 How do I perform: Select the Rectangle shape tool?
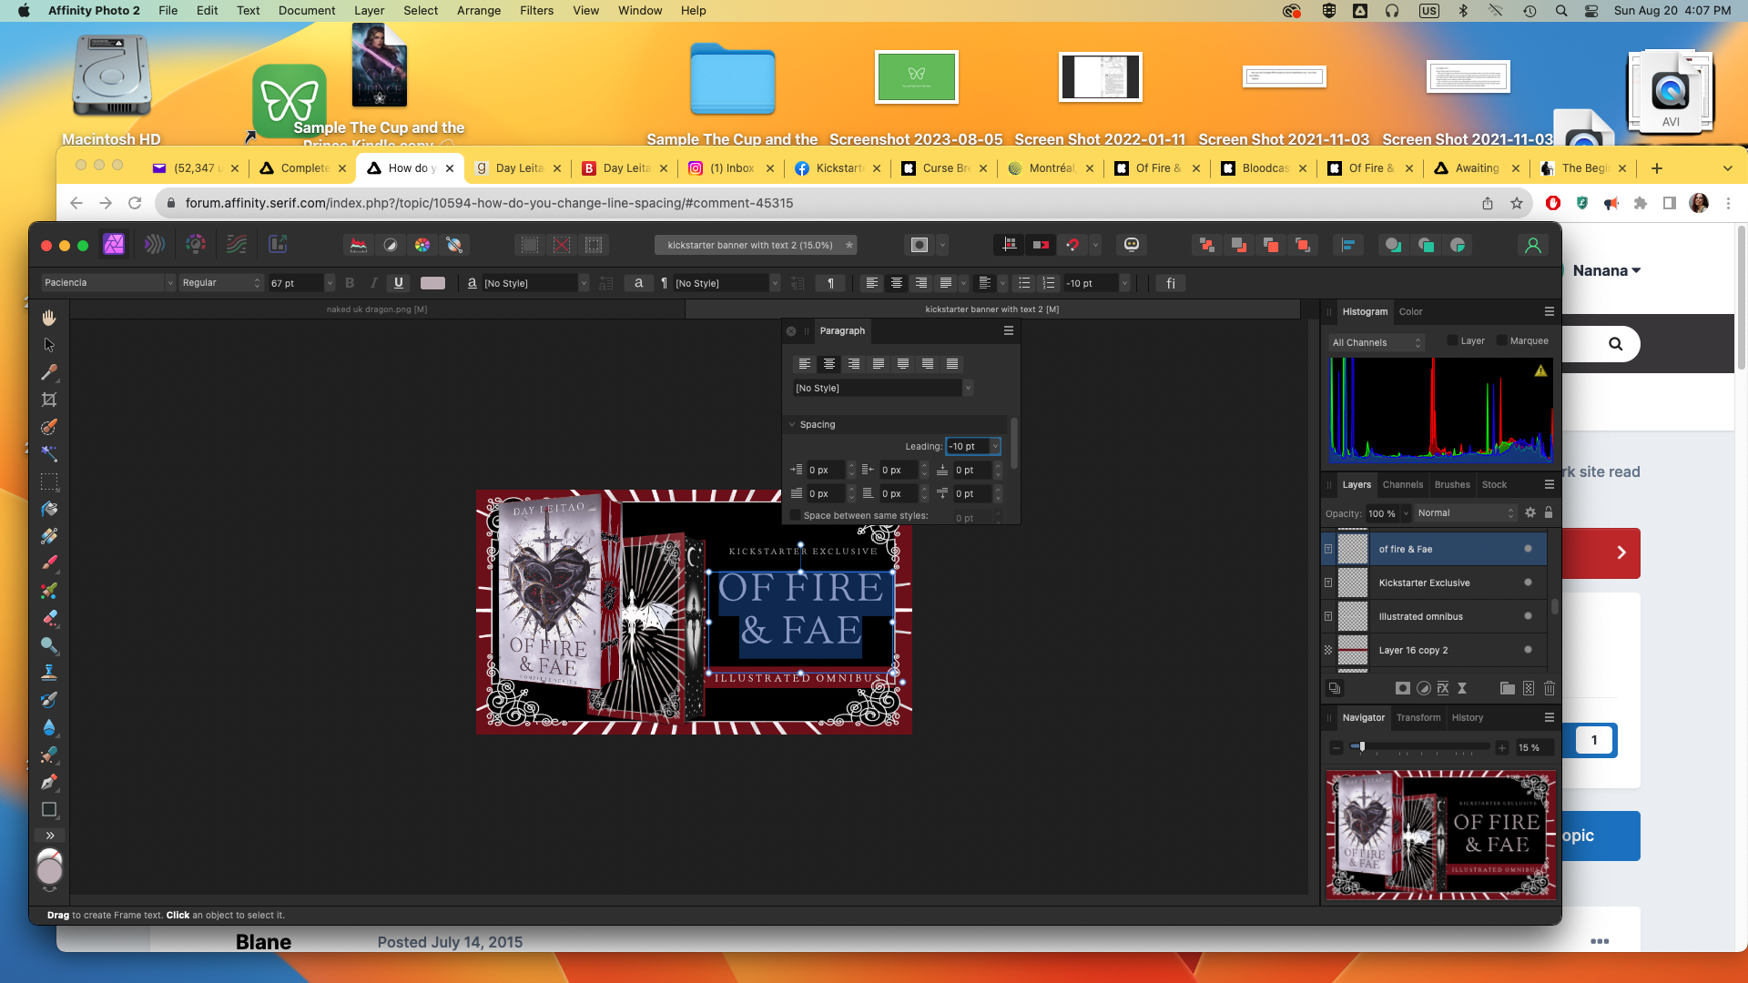tap(49, 809)
